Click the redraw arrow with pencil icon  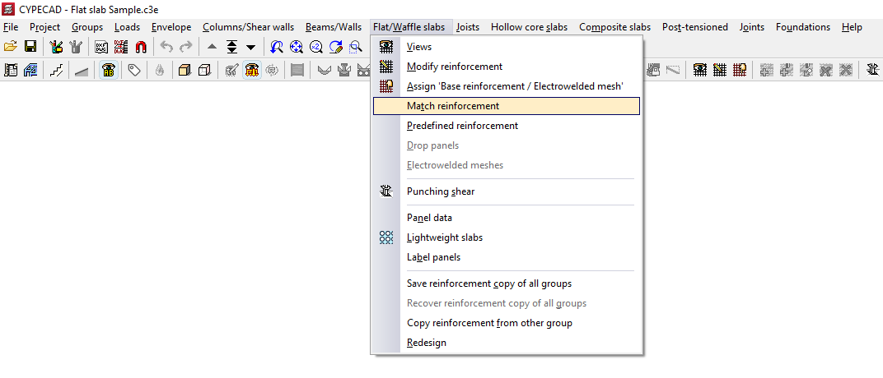335,47
